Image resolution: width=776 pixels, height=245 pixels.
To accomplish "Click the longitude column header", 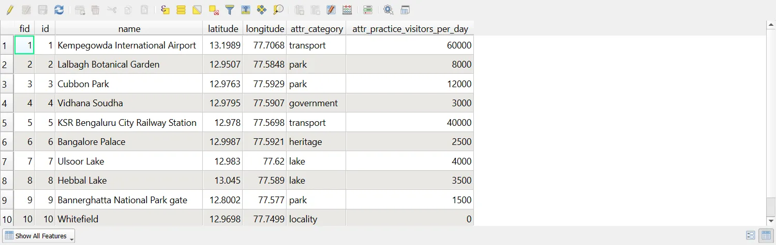I will [265, 29].
